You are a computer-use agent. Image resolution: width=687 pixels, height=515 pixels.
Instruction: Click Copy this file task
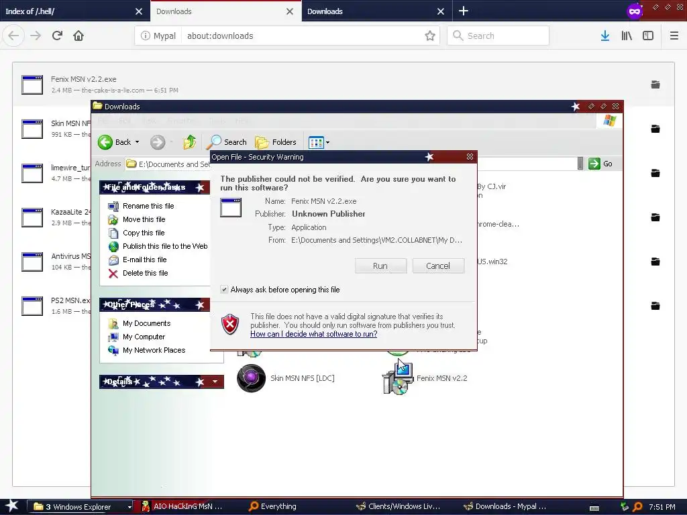(144, 233)
